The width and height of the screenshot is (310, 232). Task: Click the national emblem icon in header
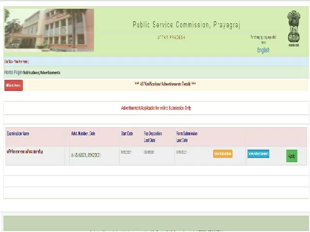click(294, 29)
